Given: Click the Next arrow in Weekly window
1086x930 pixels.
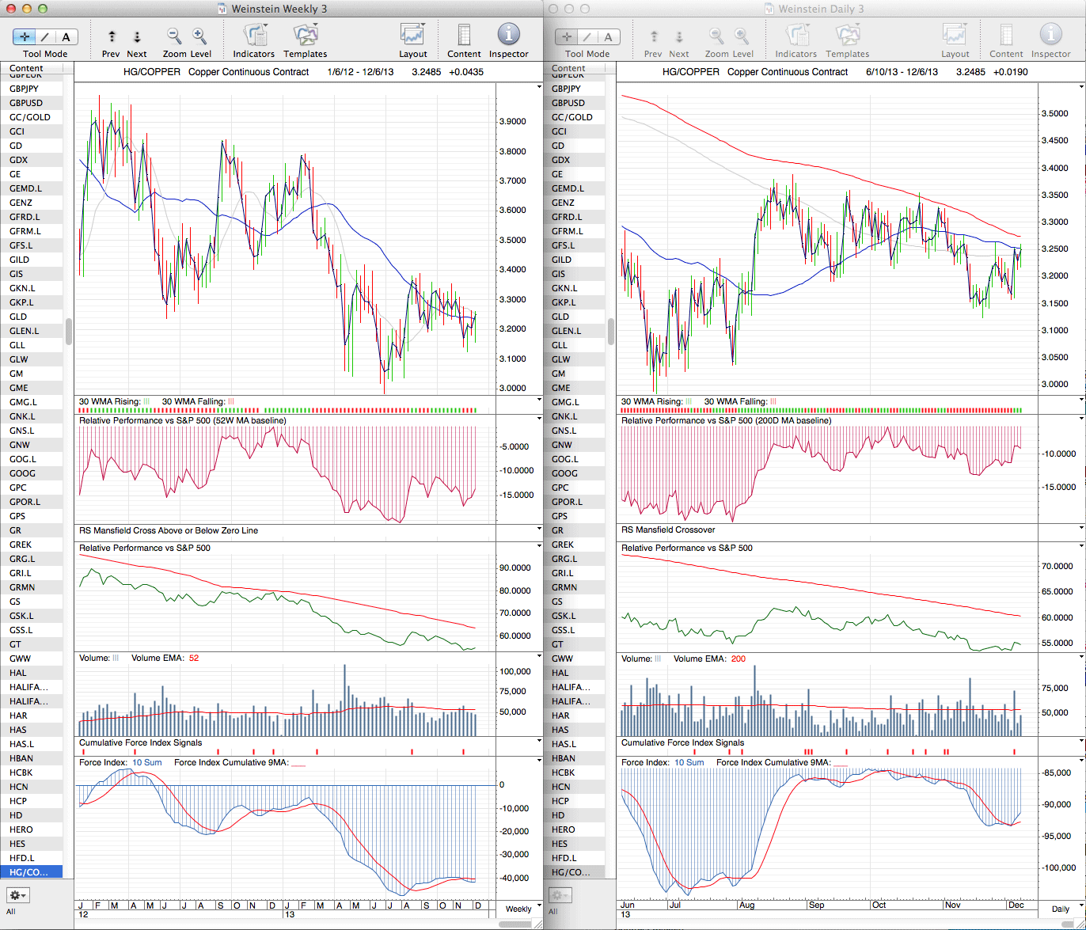Looking at the screenshot, I should (x=136, y=36).
